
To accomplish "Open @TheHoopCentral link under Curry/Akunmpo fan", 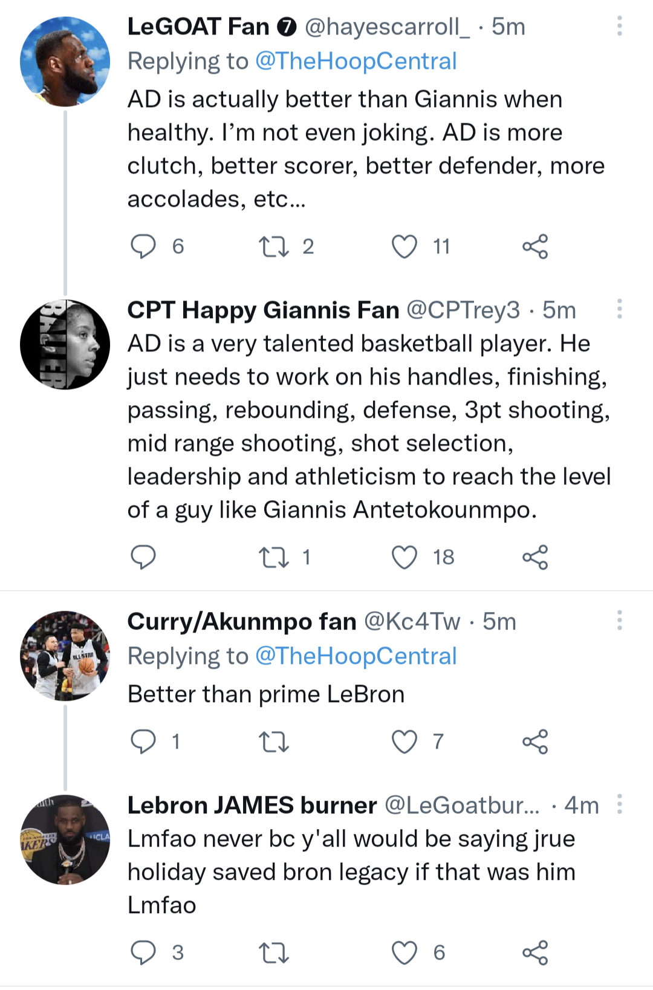I will pos(356,656).
